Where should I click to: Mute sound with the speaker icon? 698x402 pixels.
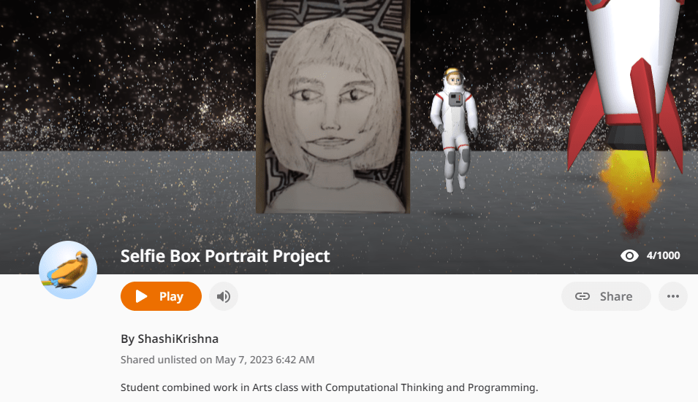tap(224, 296)
